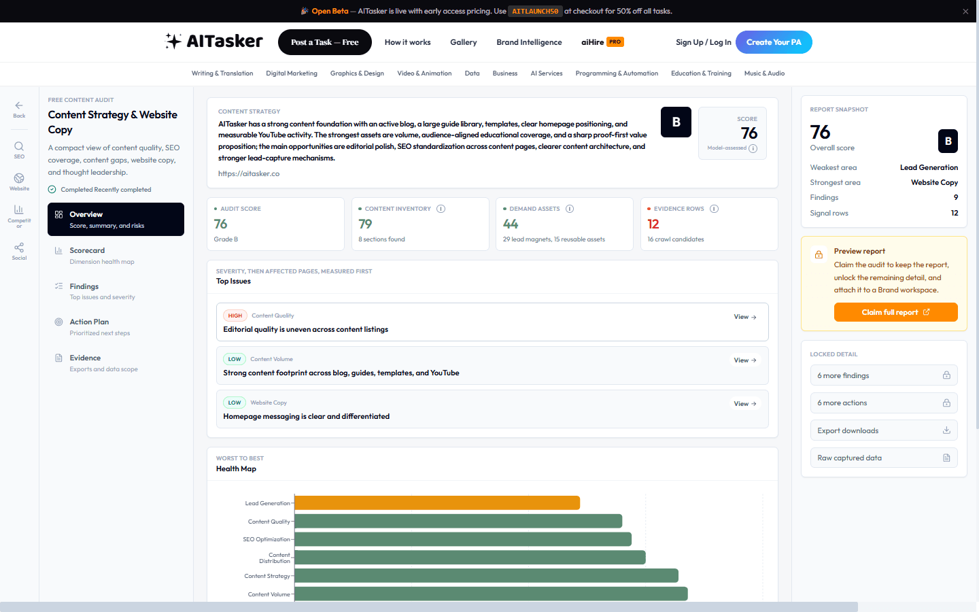The width and height of the screenshot is (979, 612).
Task: Open the Data category
Action: [473, 73]
